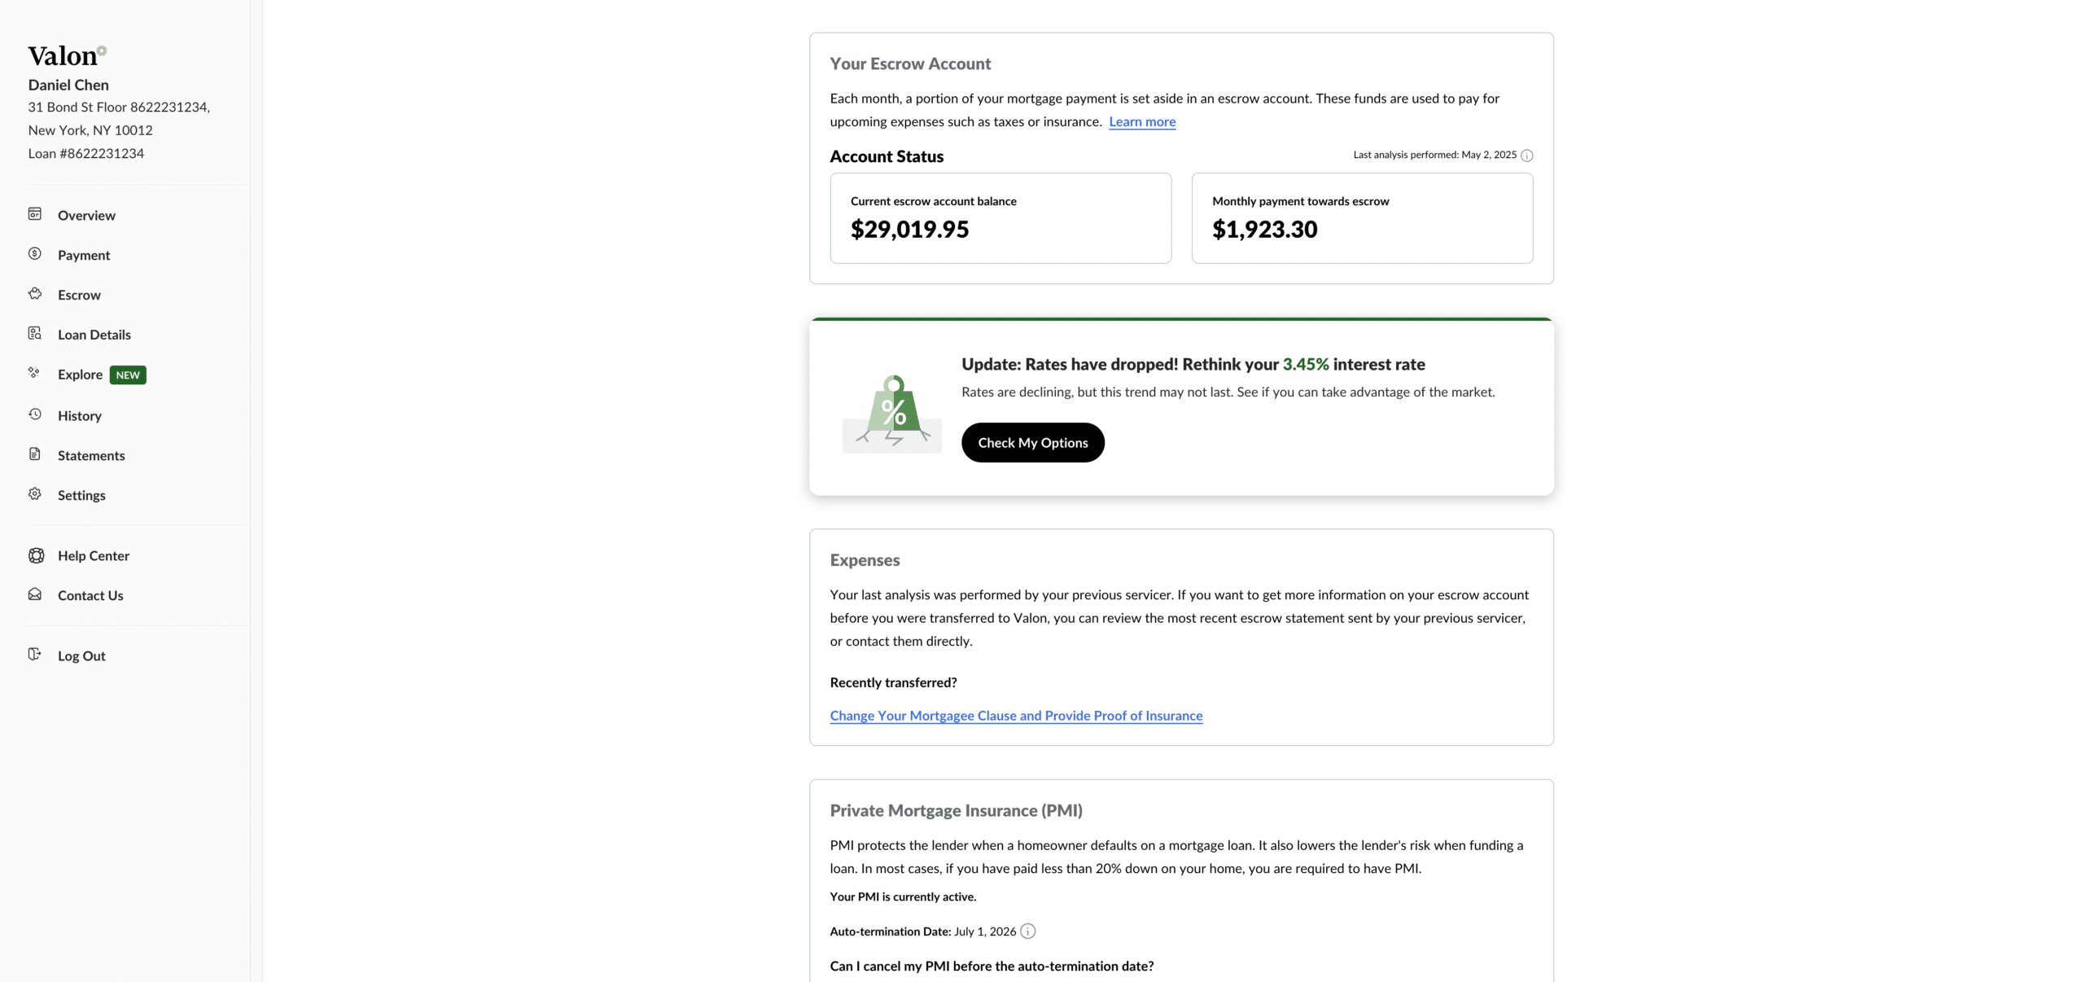Click the Payment dollar icon
This screenshot has width=2084, height=982.
35,254
